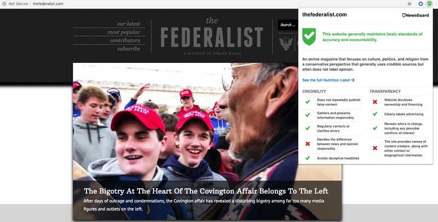Click the bookmark star icon
The width and height of the screenshot is (438, 222).
click(409, 4)
